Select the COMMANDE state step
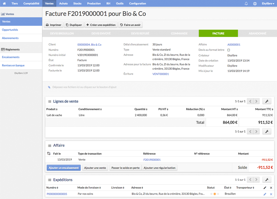The height and width of the screenshot is (199, 277). click(179, 33)
